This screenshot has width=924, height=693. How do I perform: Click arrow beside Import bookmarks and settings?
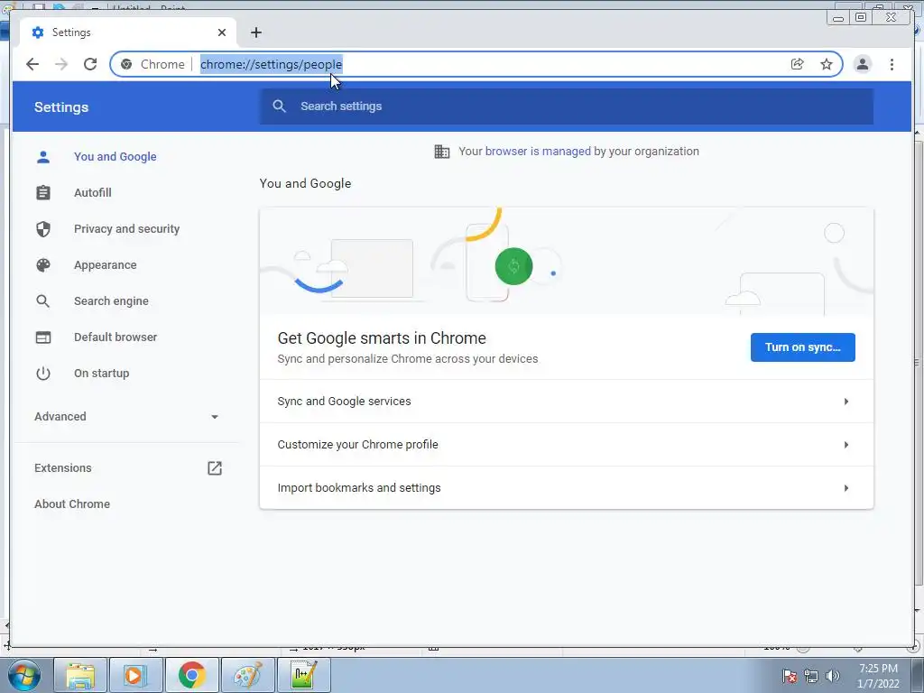click(x=846, y=488)
